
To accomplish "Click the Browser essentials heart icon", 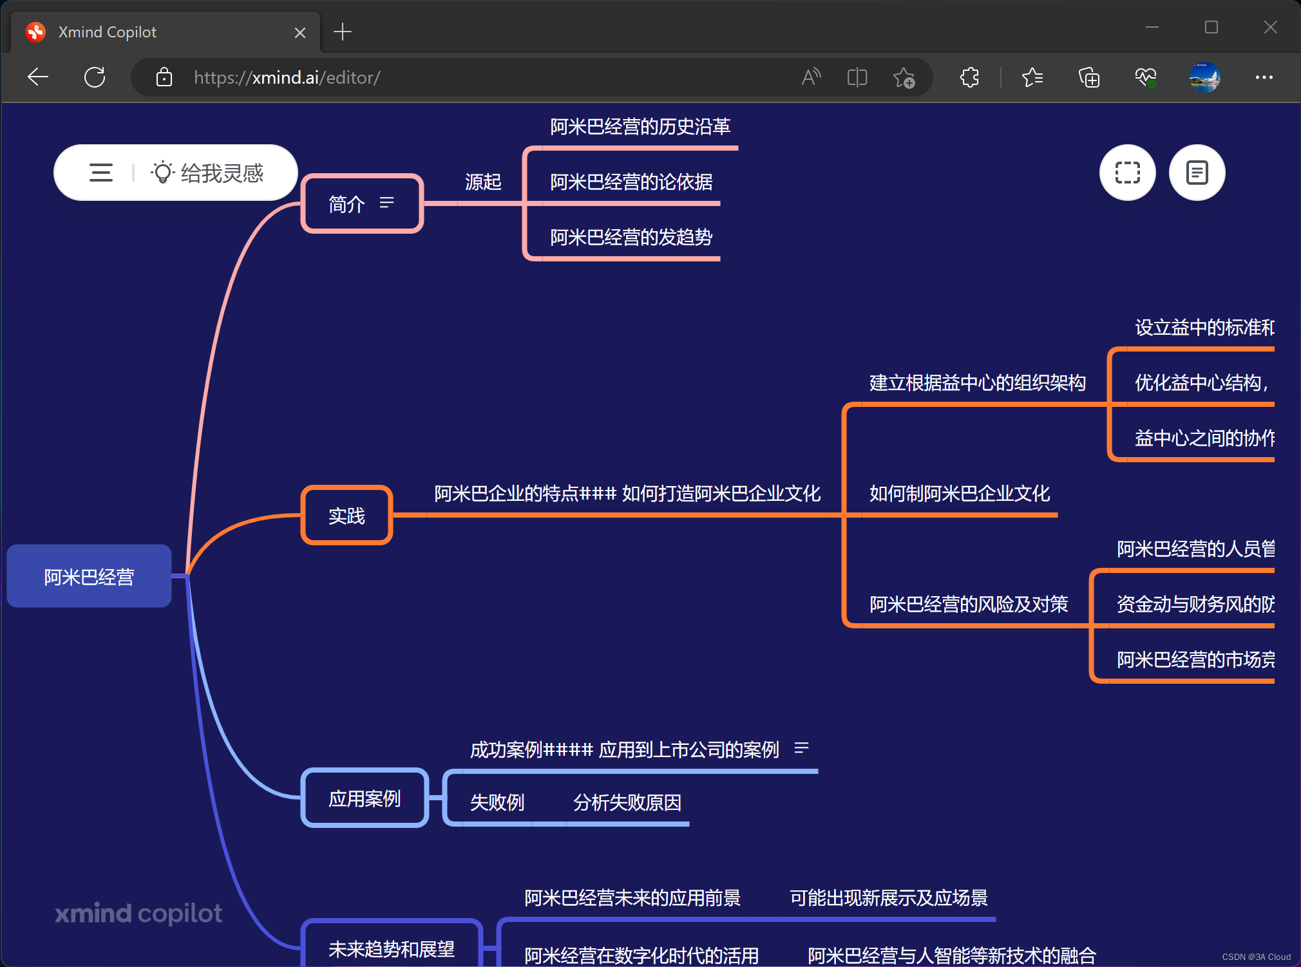I will [x=1146, y=77].
